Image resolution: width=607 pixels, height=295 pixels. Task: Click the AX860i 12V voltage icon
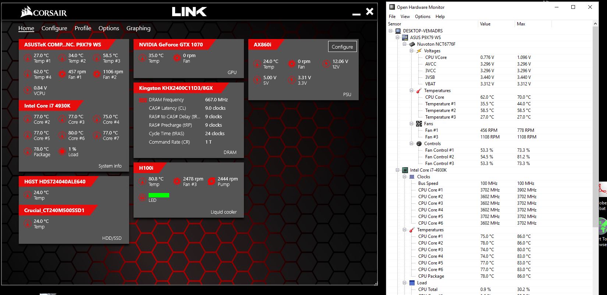(x=326, y=64)
